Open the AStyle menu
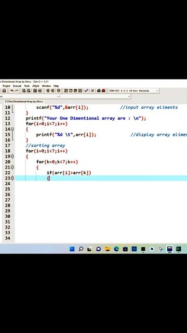The image size is (187, 333). point(36,86)
